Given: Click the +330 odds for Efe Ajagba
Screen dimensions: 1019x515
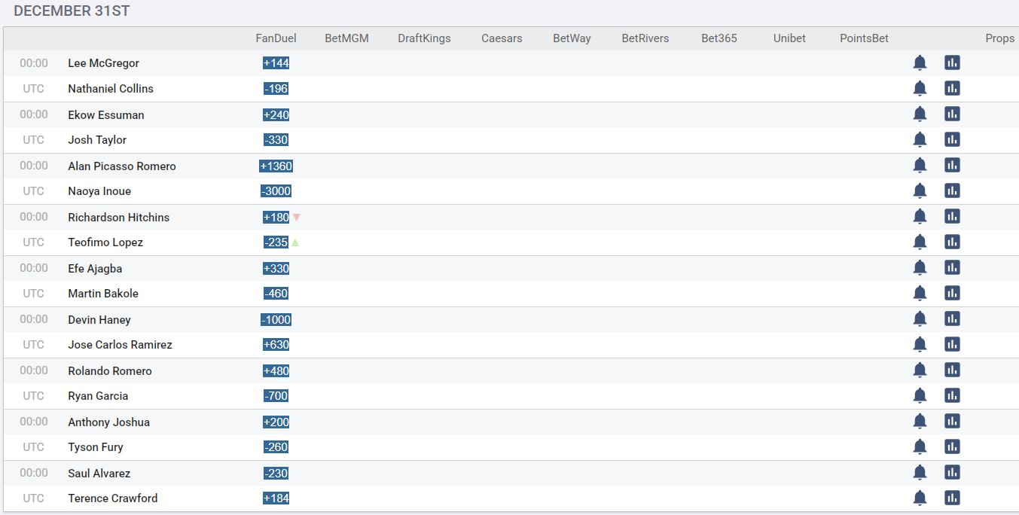Looking at the screenshot, I should tap(276, 269).
